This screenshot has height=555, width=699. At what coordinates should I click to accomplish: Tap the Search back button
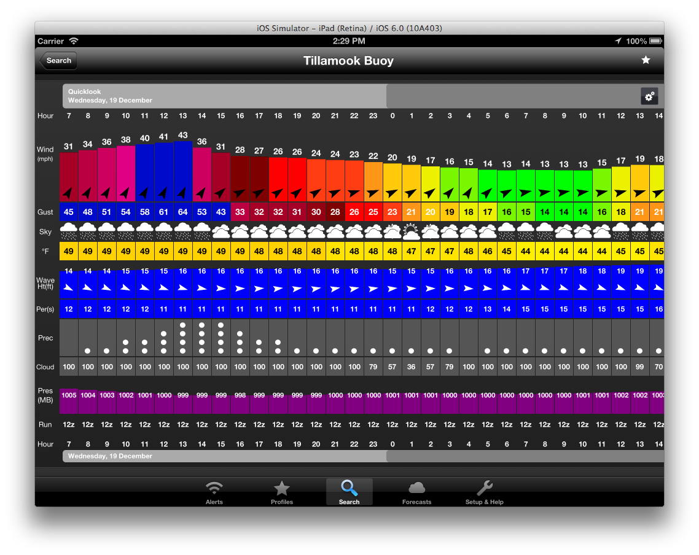coord(57,61)
